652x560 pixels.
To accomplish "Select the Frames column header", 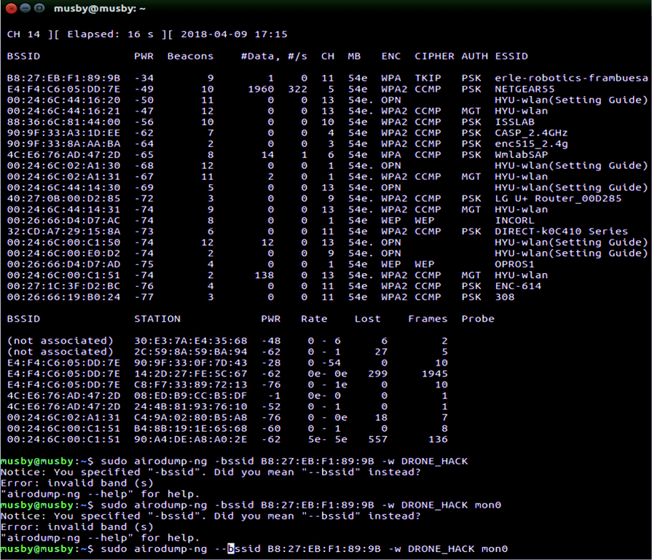I will click(x=428, y=319).
